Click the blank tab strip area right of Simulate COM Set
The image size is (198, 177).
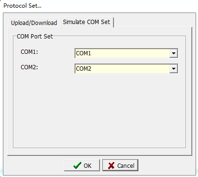point(153,23)
